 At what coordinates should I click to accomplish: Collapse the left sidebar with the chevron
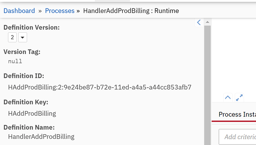pyautogui.click(x=199, y=22)
